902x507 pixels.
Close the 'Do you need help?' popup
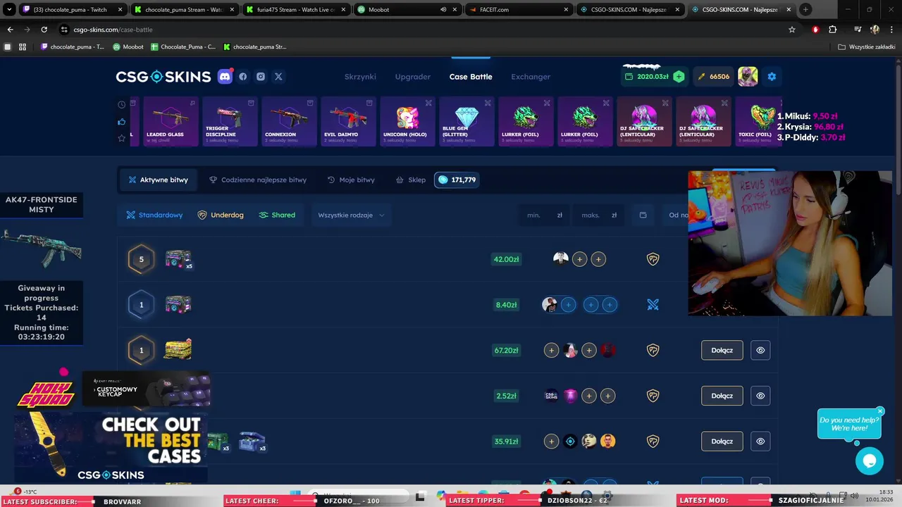pyautogui.click(x=880, y=411)
